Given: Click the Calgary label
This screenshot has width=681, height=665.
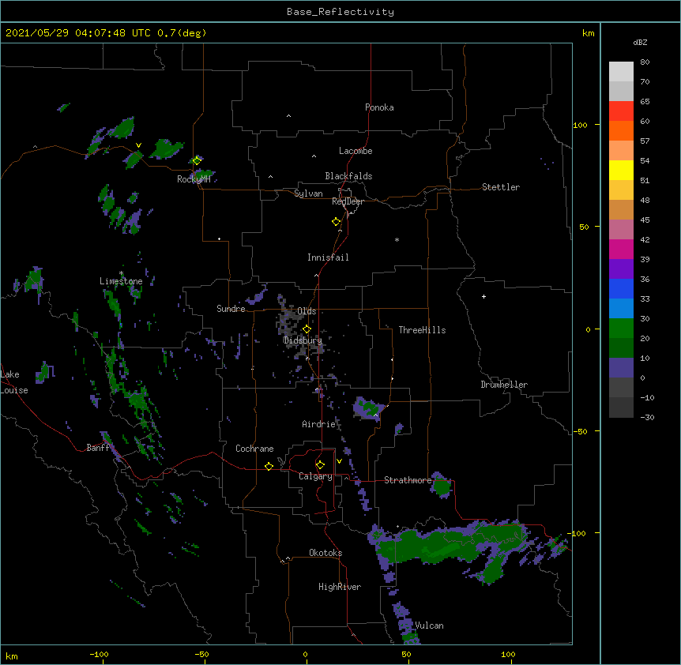Looking at the screenshot, I should [315, 476].
